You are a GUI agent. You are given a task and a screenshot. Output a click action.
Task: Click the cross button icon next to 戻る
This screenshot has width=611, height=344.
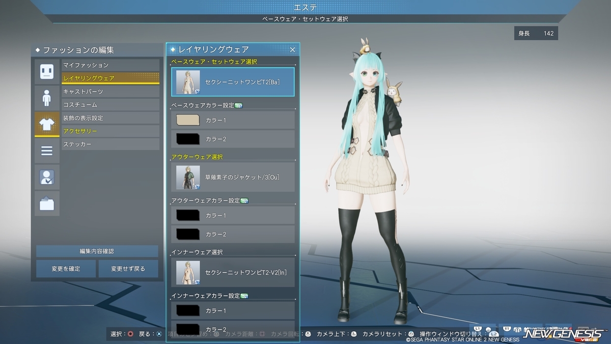pos(159,334)
